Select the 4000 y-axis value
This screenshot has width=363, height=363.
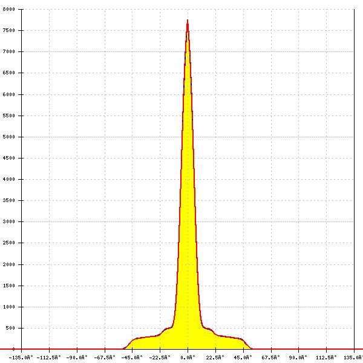coord(9,179)
